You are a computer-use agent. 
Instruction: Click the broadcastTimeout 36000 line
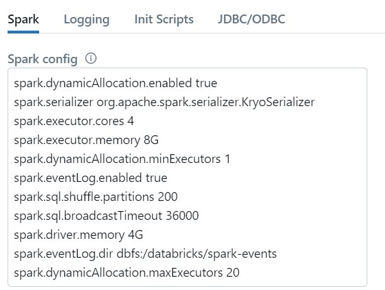coord(106,216)
